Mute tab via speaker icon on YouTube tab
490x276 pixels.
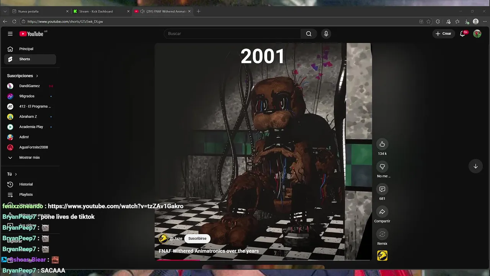(x=142, y=11)
